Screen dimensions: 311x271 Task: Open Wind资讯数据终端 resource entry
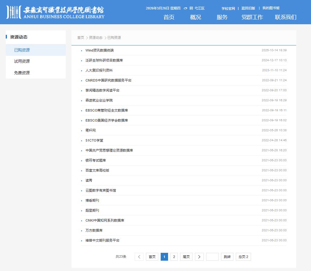pyautogui.click(x=100, y=50)
